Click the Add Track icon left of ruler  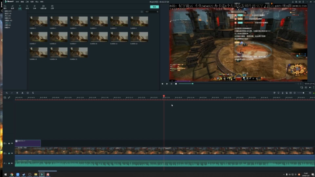pos(5,98)
